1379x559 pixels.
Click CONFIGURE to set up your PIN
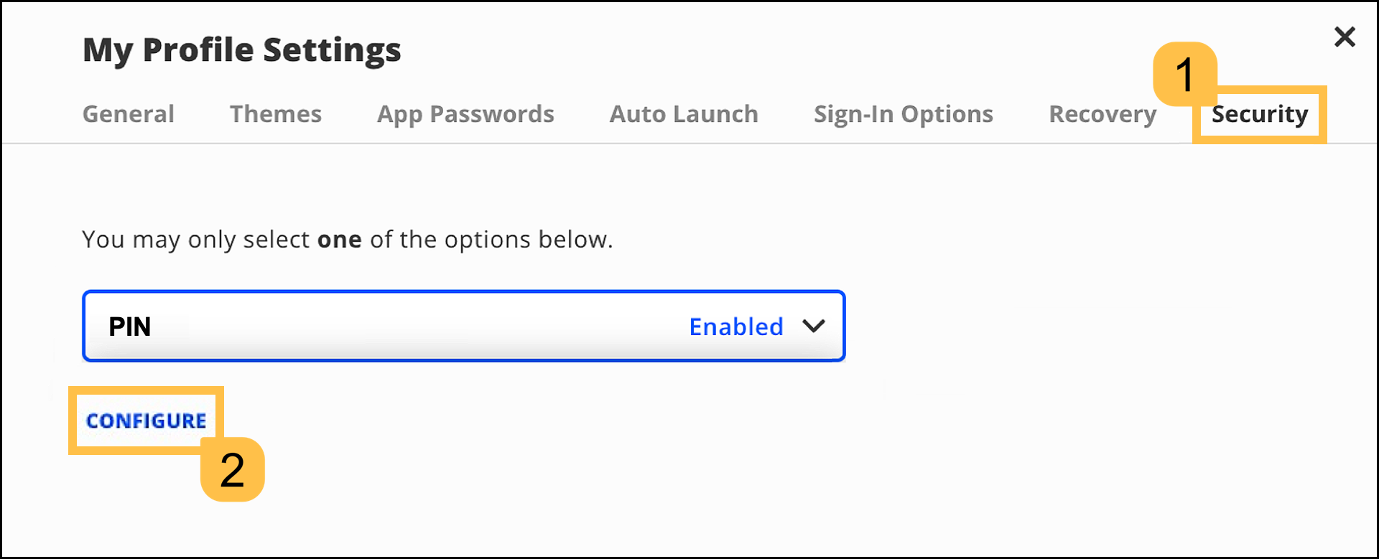[x=146, y=420]
